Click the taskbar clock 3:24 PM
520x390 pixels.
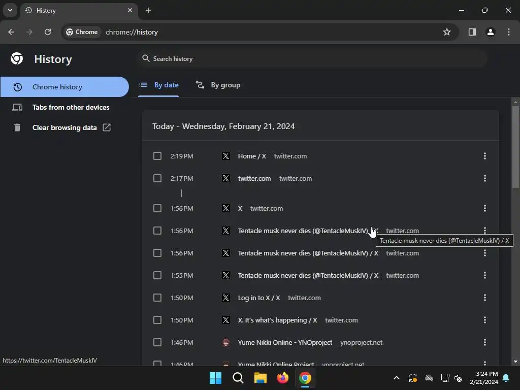(x=484, y=378)
